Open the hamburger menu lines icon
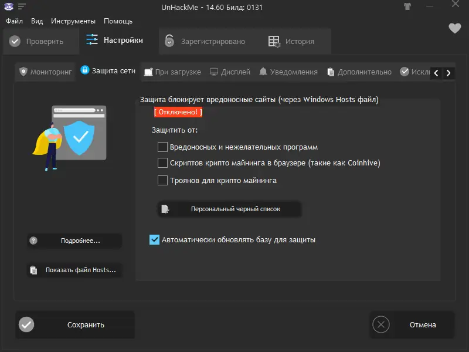The width and height of the screenshot is (469, 352). coord(22,6)
